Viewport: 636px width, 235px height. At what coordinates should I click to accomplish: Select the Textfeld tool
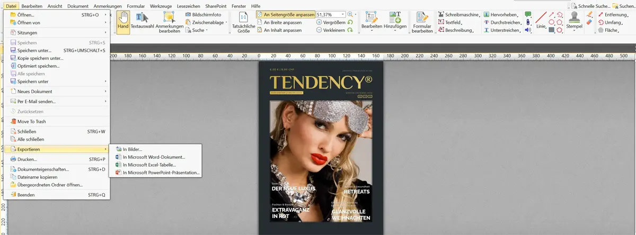point(450,23)
